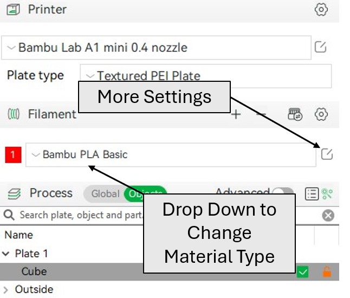Edit the Bambu Lab A1 mini printer preset
Image resolution: width=350 pixels, height=298 pixels.
(320, 47)
